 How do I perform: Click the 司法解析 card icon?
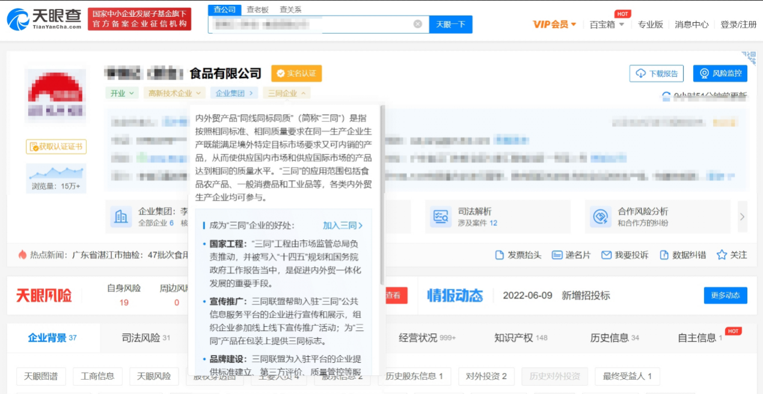coord(441,217)
